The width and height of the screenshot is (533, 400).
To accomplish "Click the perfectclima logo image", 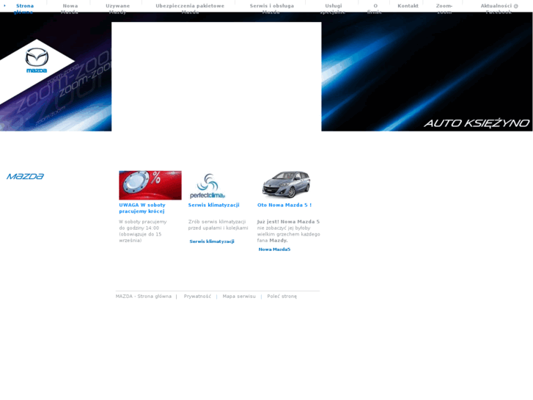I will [x=207, y=186].
